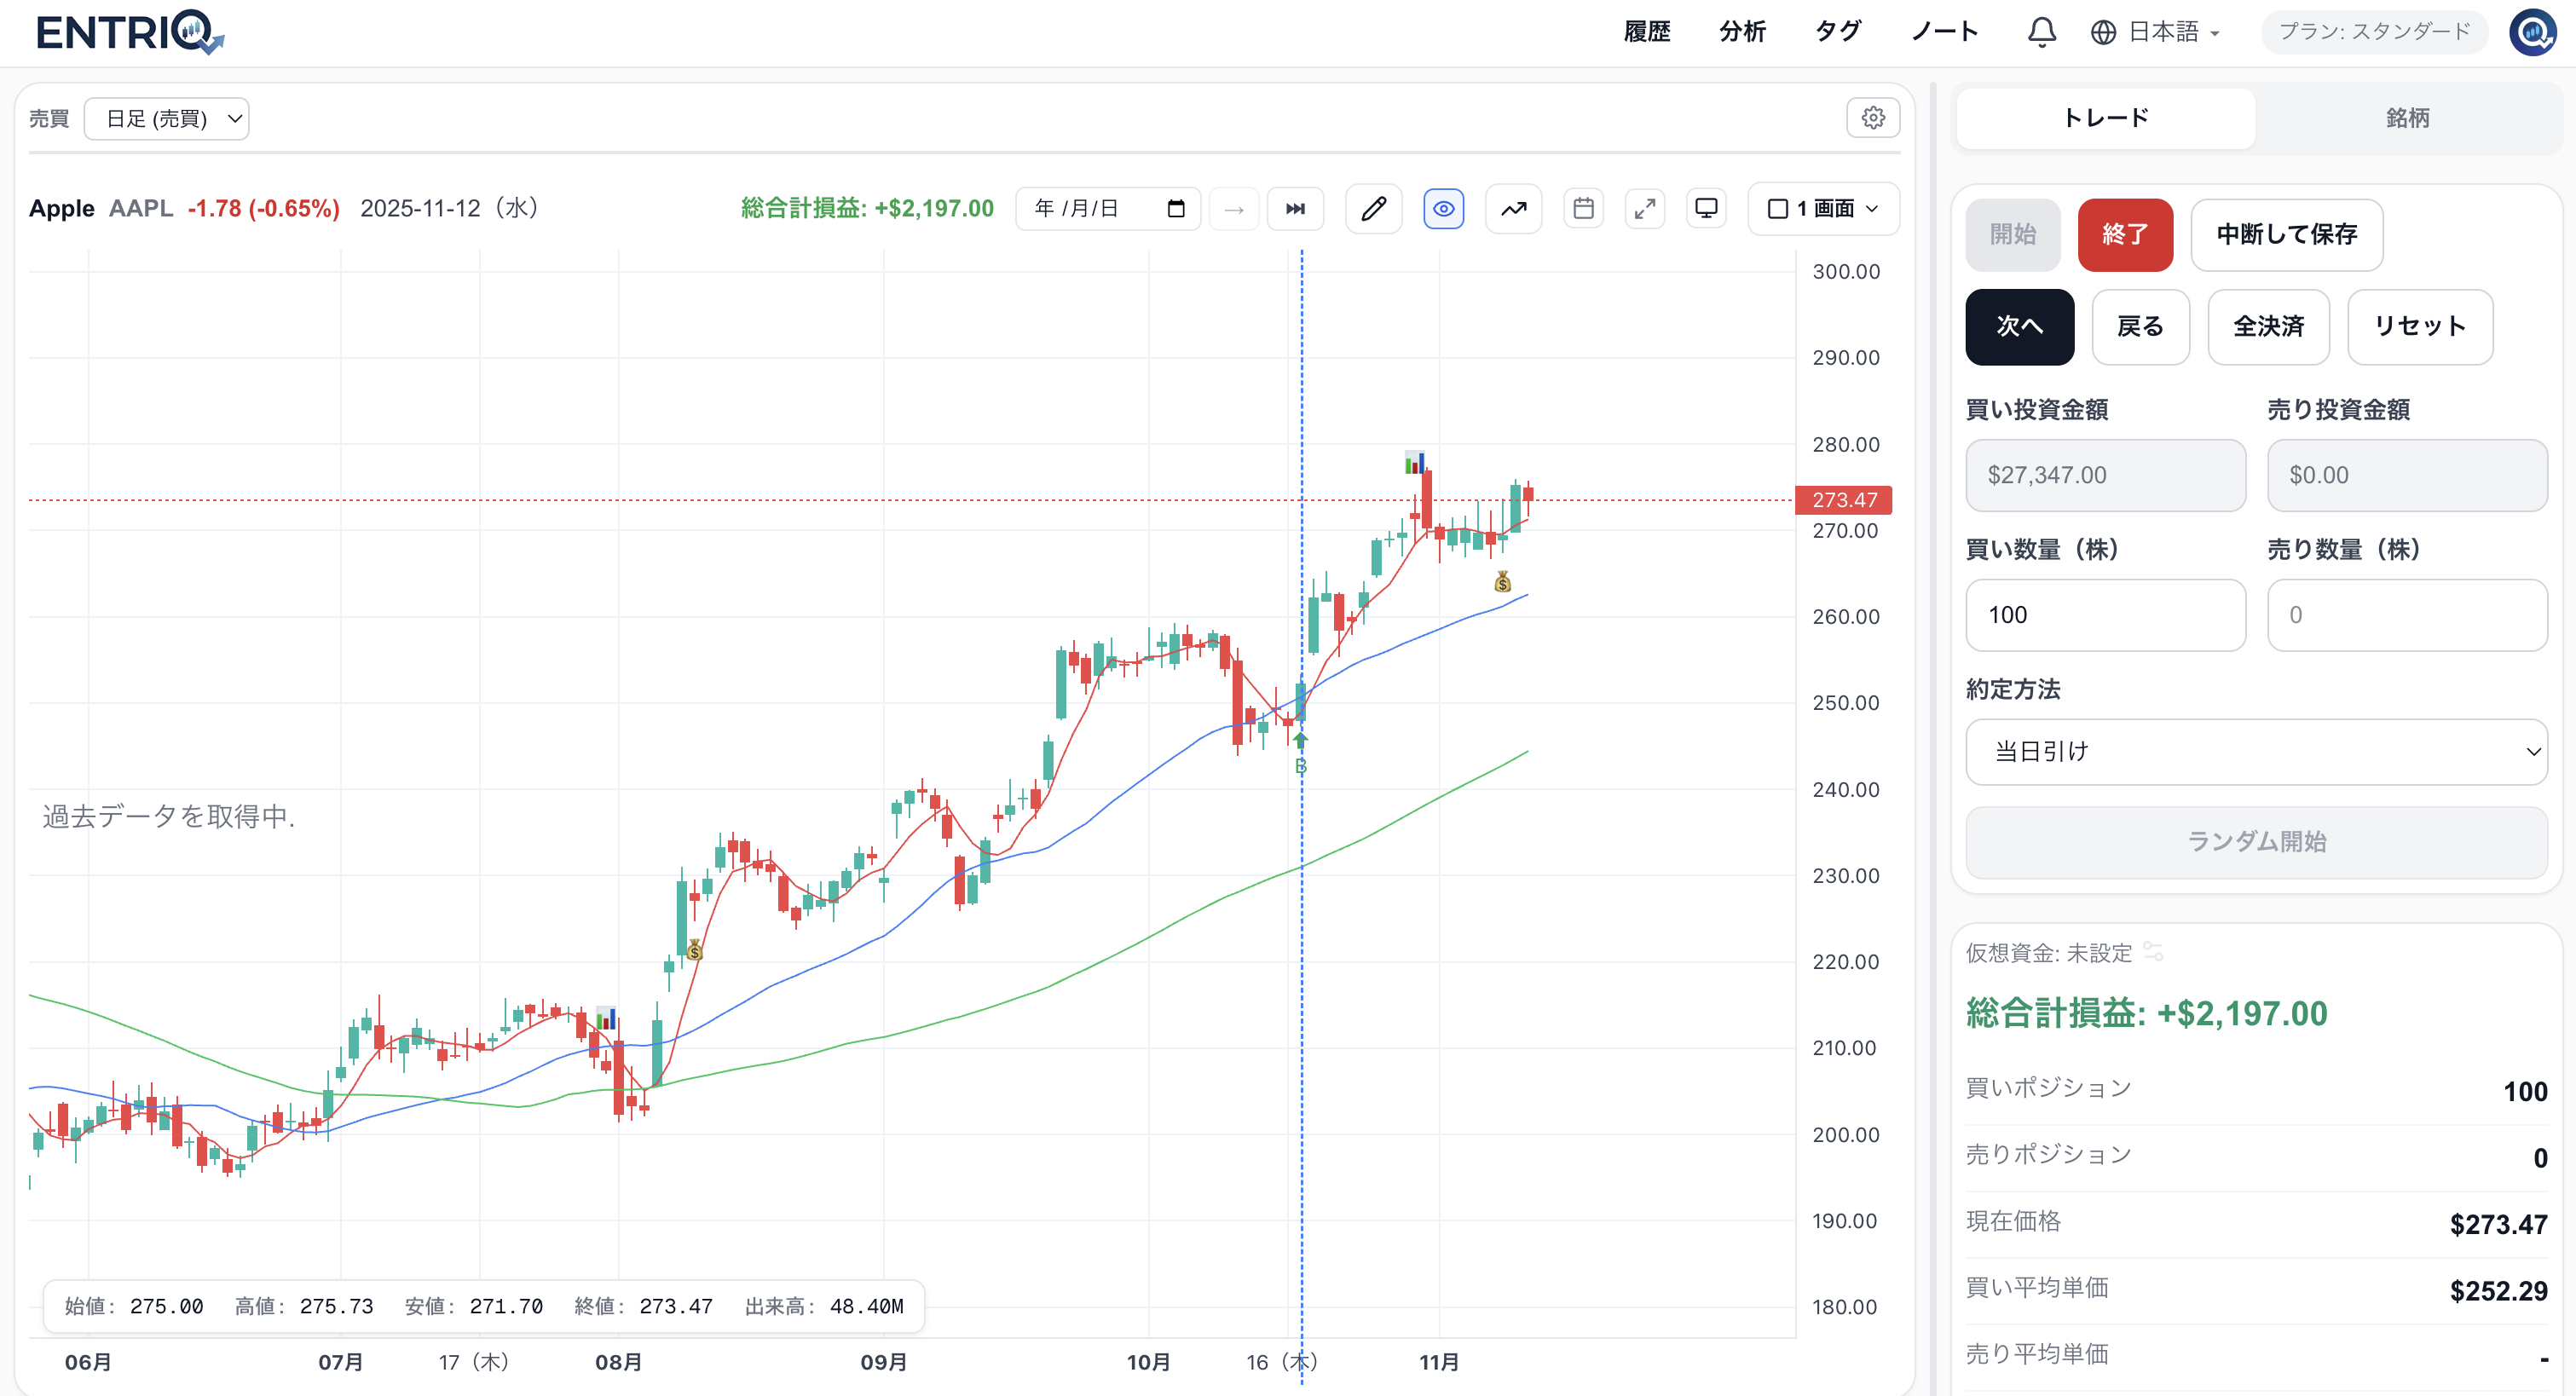The width and height of the screenshot is (2576, 1396).
Task: Click the 買い数量 input field
Action: coord(2105,615)
